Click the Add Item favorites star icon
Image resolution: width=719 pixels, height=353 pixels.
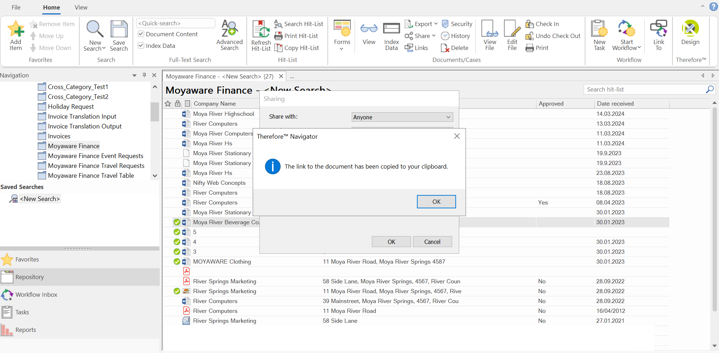[x=16, y=29]
